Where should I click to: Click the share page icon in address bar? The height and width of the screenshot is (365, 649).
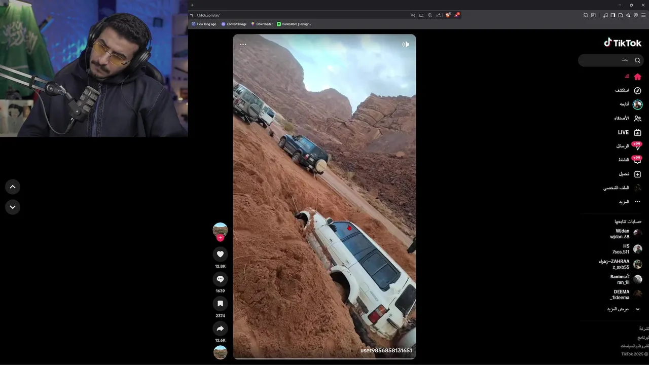tap(439, 15)
